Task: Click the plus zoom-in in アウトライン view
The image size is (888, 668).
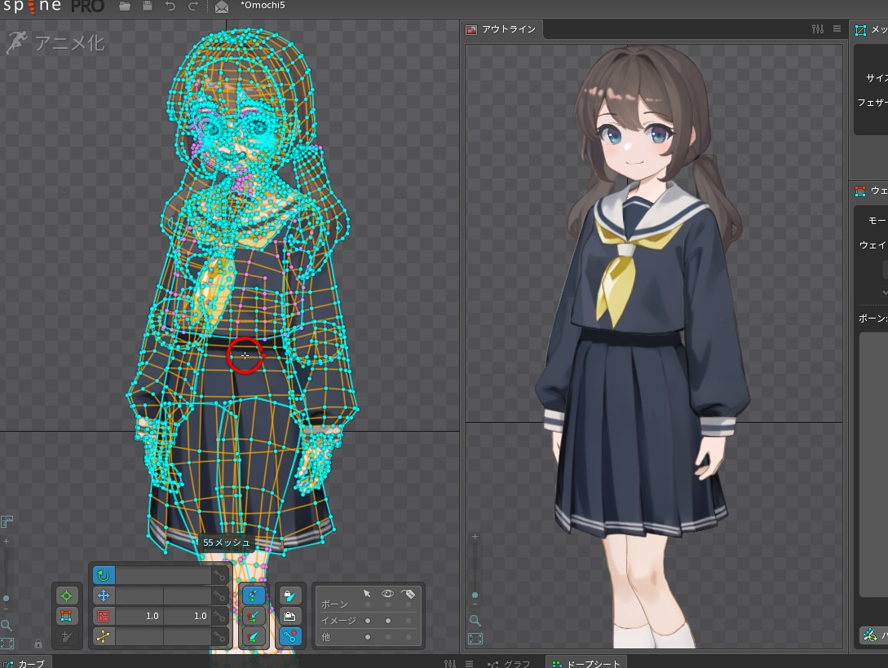Action: click(475, 537)
